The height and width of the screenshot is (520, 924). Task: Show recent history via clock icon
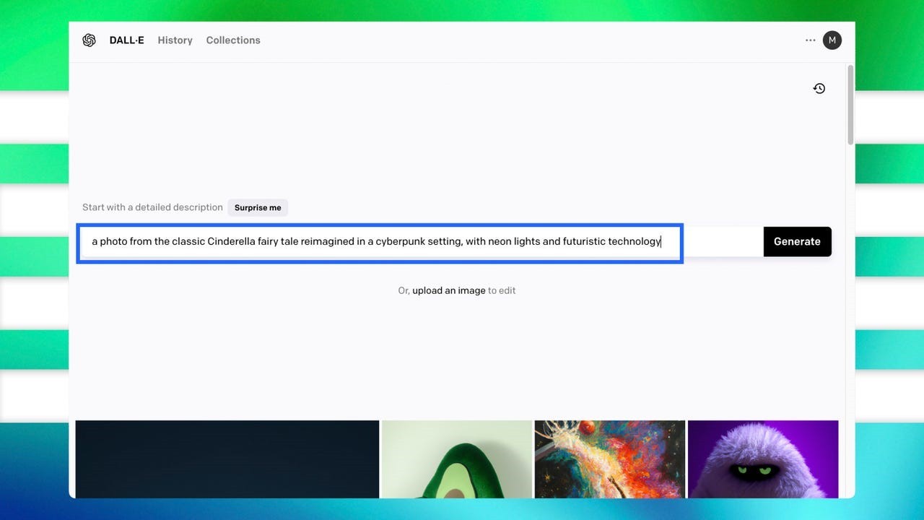point(819,89)
